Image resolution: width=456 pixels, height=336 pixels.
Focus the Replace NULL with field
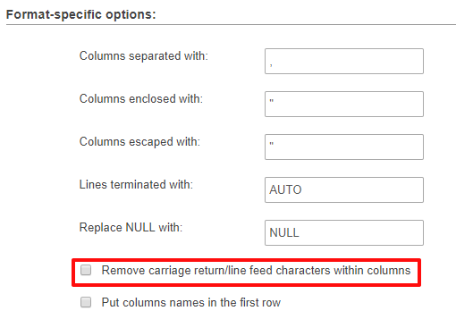tap(344, 232)
